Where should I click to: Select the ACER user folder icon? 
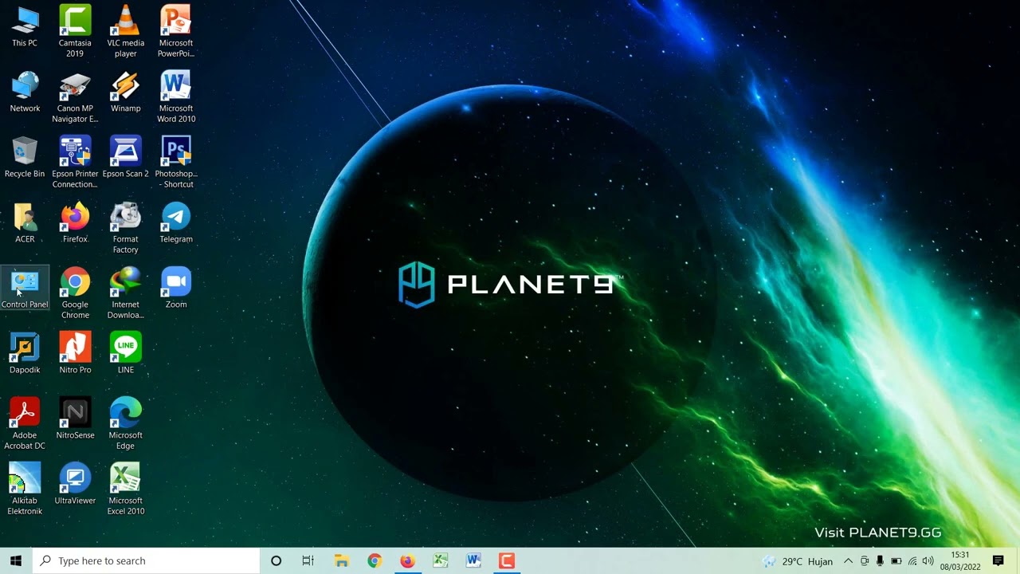pyautogui.click(x=25, y=222)
